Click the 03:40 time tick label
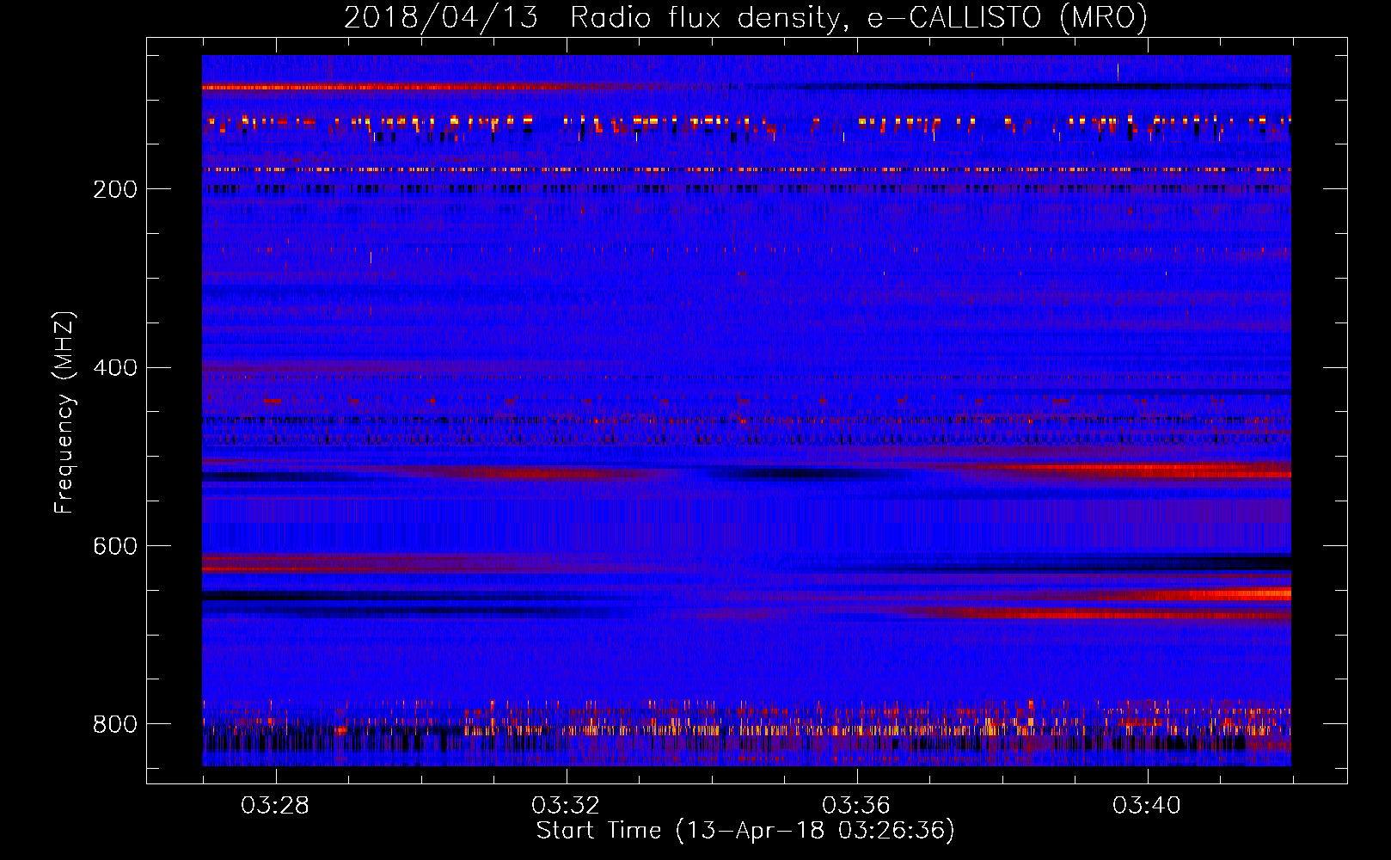 tap(1147, 806)
